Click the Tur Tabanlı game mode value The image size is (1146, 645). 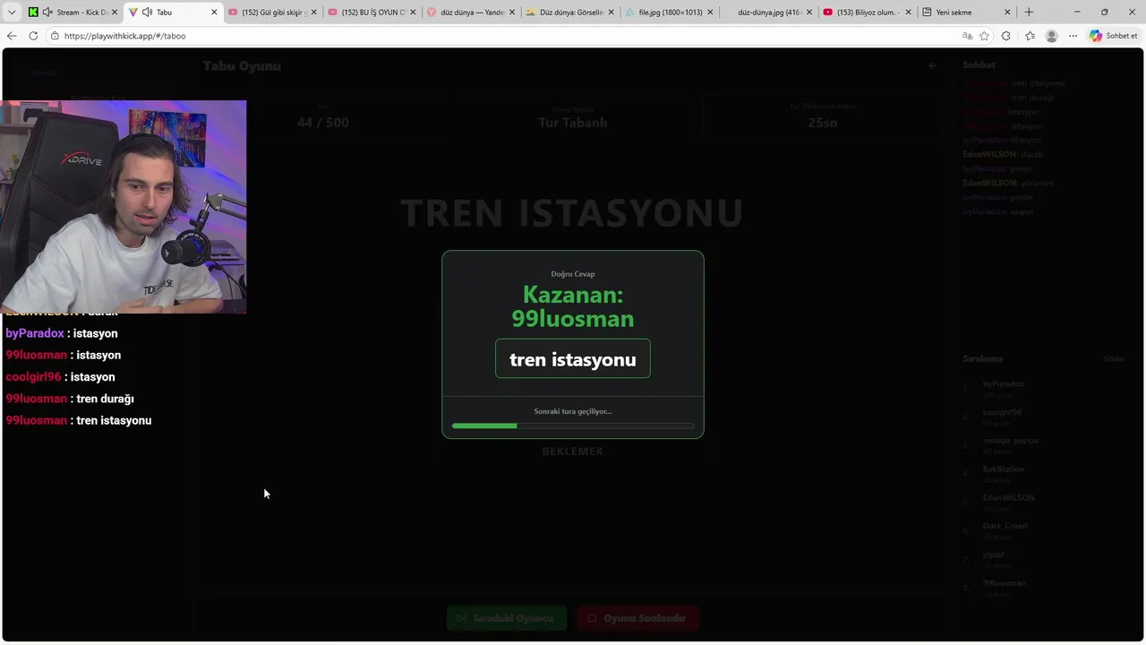(x=573, y=123)
